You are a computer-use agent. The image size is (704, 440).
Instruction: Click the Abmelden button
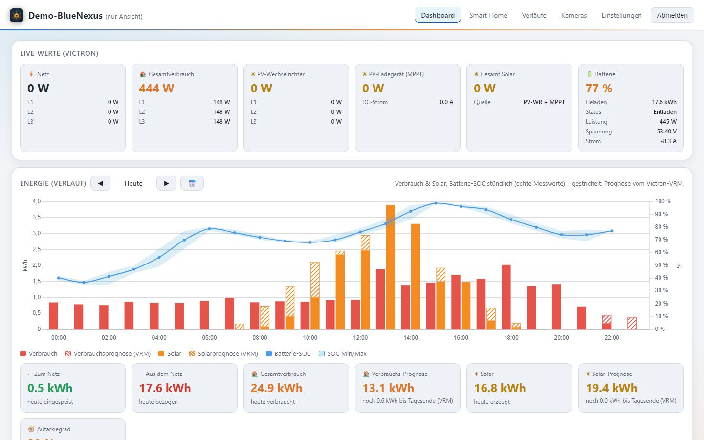672,15
